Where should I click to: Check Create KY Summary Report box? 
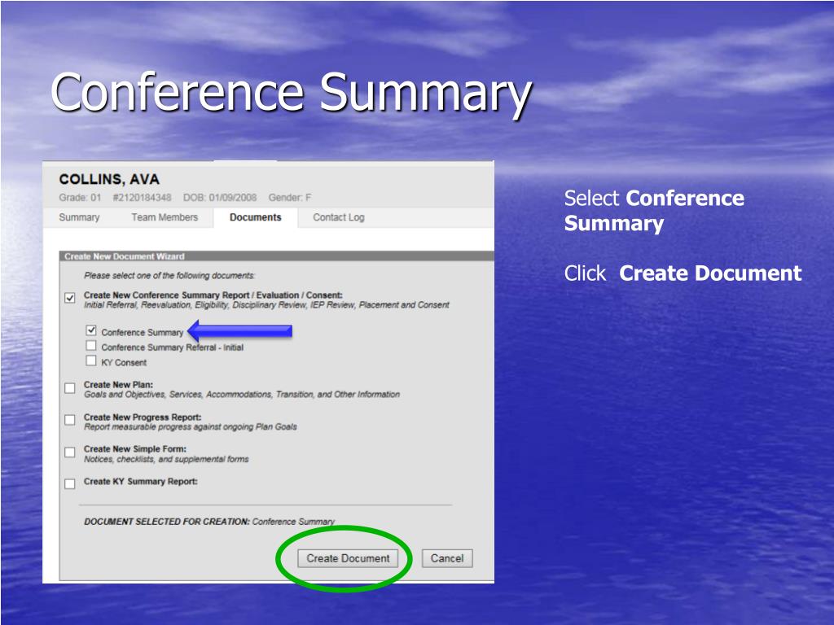[70, 483]
